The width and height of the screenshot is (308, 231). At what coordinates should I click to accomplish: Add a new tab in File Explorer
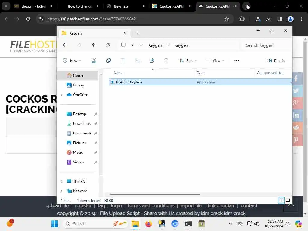click(138, 33)
